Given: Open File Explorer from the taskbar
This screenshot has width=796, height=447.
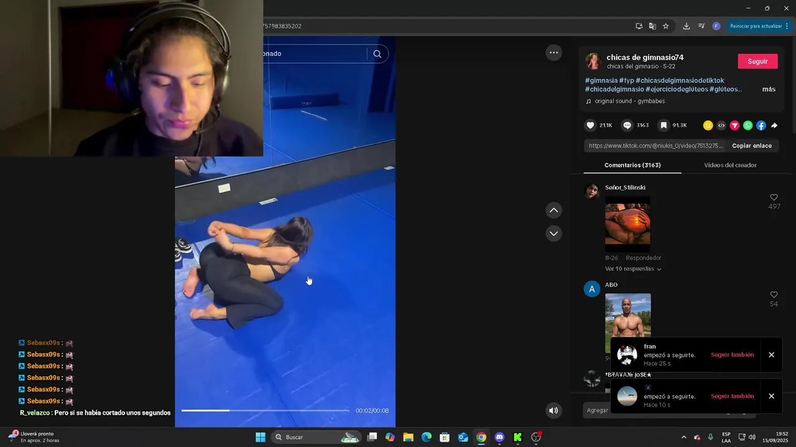Looking at the screenshot, I should coord(408,437).
